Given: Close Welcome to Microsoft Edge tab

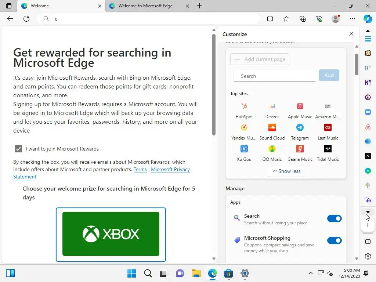Looking at the screenshot, I should coord(187,6).
